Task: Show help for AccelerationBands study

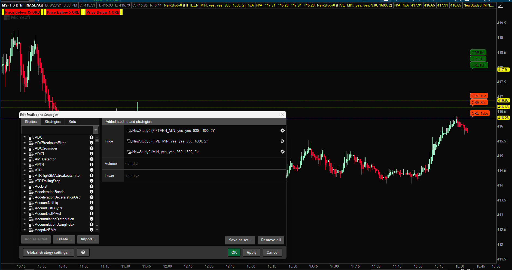Action: coord(92,192)
